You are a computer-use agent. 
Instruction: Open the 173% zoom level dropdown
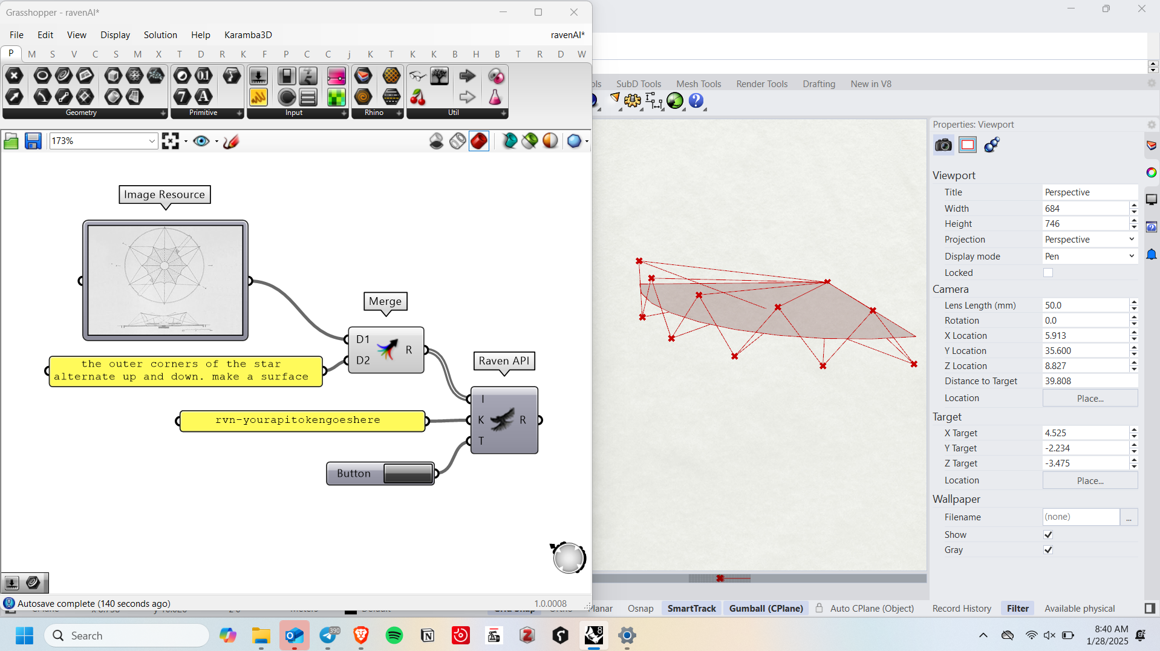152,141
